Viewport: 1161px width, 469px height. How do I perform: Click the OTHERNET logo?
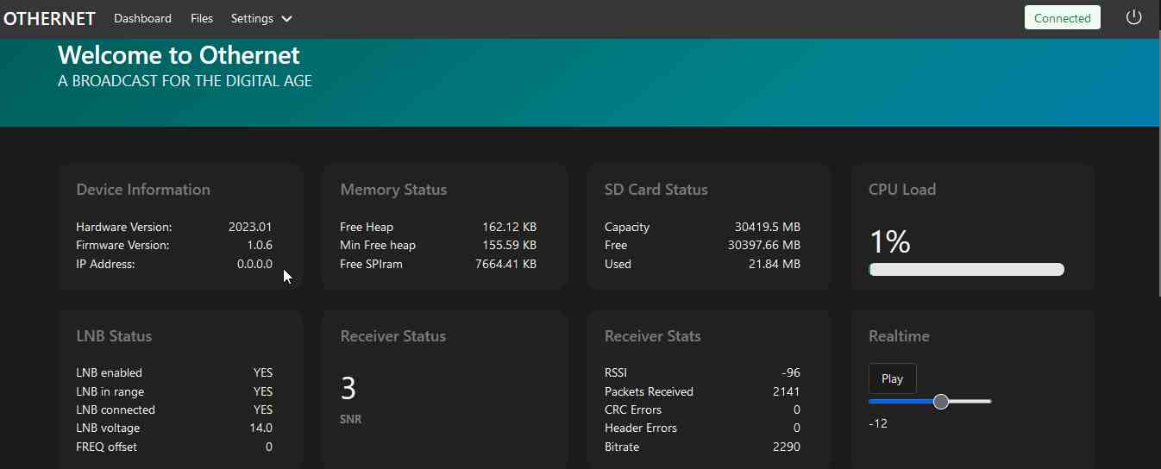(x=49, y=18)
